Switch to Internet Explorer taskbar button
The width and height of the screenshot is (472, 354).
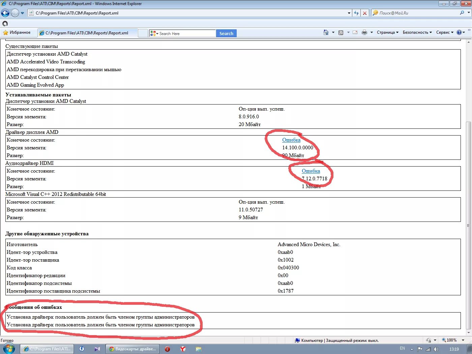47,349
